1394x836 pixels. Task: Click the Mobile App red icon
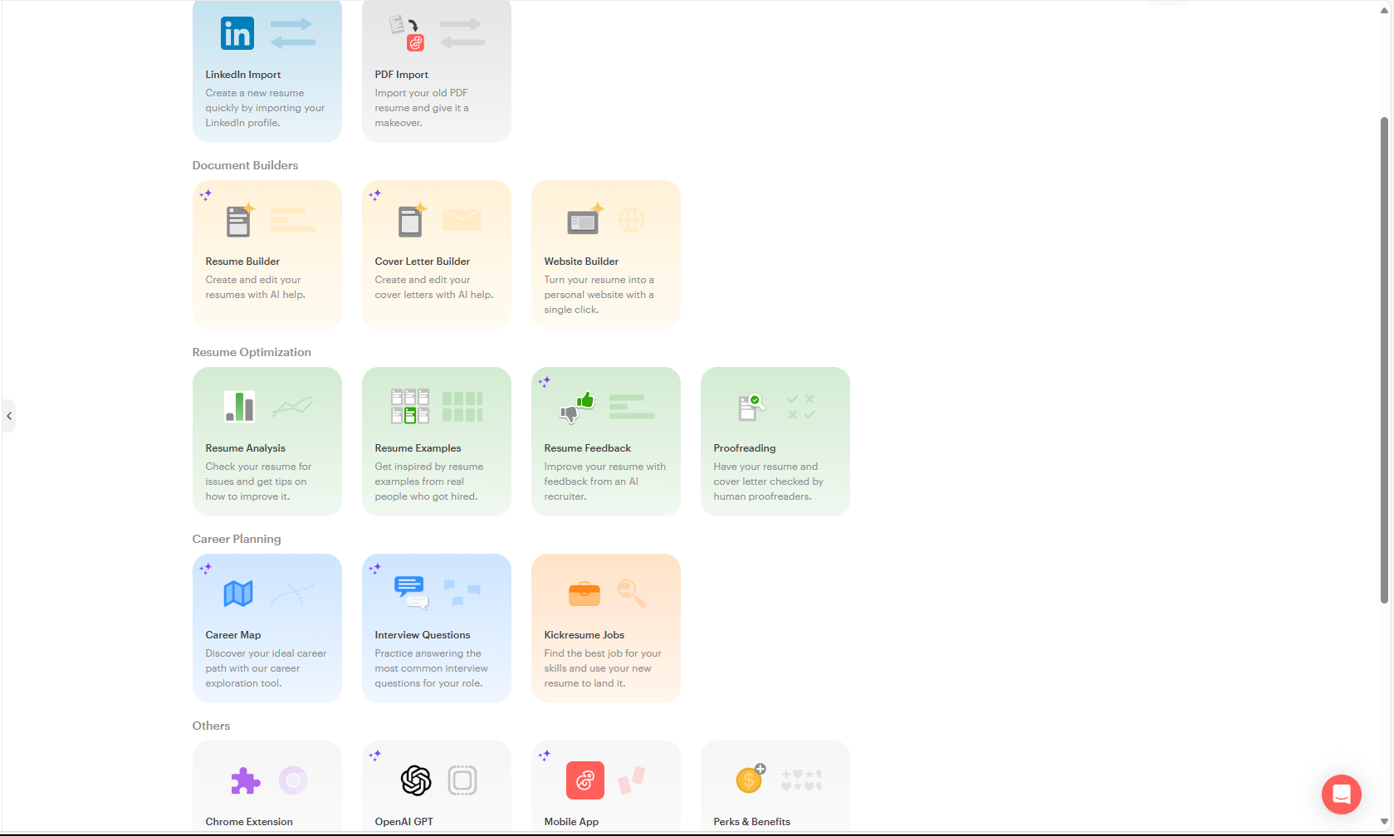(585, 780)
